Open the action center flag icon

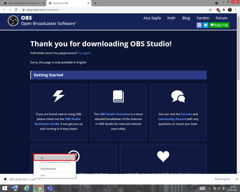pos(215,189)
